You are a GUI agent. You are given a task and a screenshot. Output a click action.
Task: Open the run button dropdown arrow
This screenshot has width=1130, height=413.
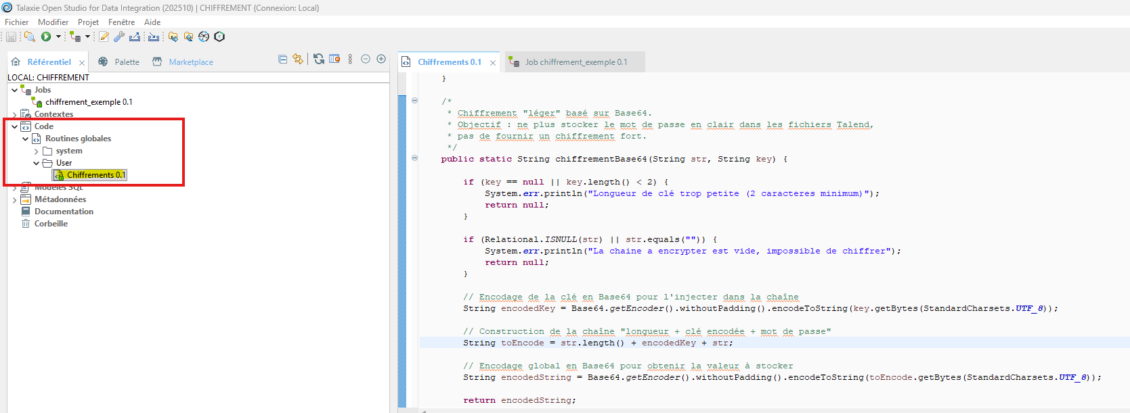click(x=58, y=37)
